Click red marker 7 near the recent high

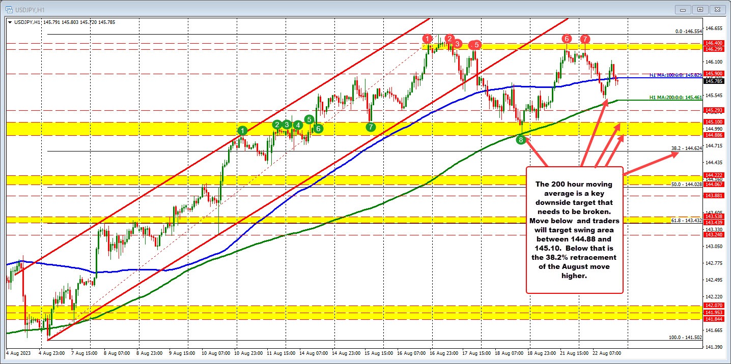[x=584, y=38]
